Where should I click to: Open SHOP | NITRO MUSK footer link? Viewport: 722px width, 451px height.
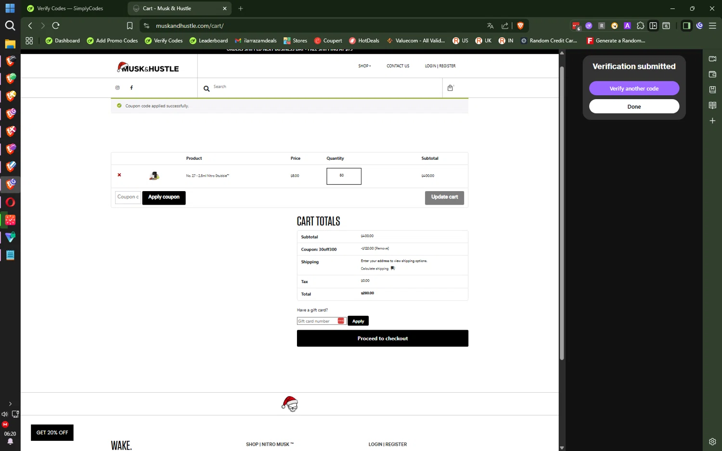tap(270, 444)
